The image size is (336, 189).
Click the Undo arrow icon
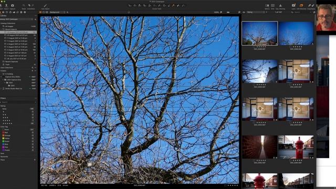tap(29, 6)
